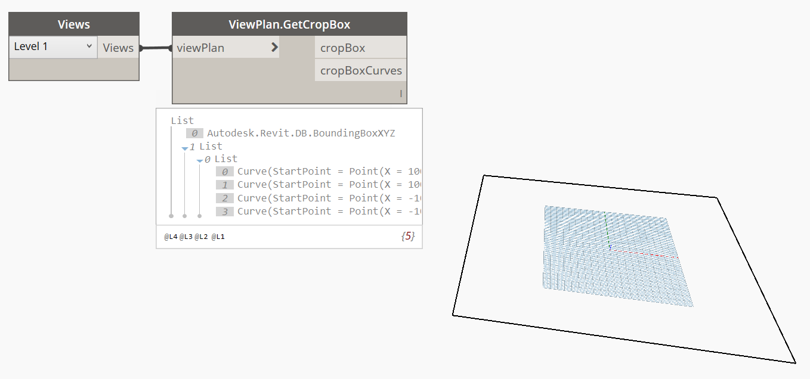Collapse the nested '0 List' arrow
This screenshot has width=810, height=379.
point(200,160)
